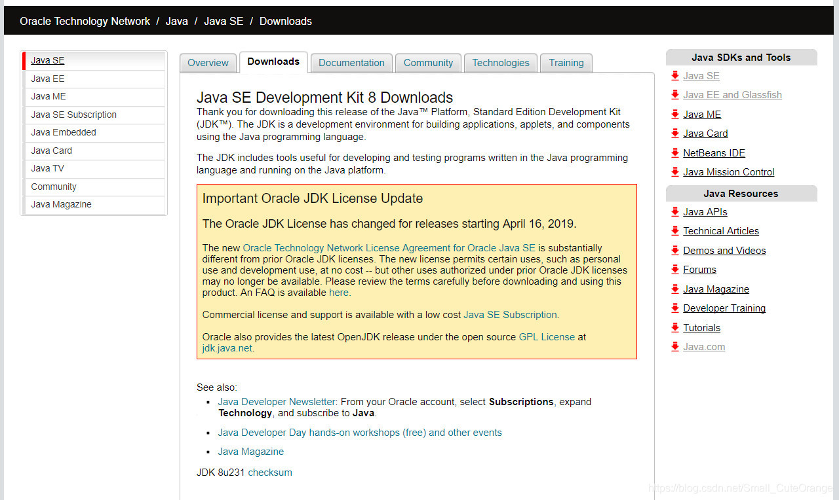The image size is (839, 500).
Task: Click the JDK 8u231 checksum link
Action: 270,473
